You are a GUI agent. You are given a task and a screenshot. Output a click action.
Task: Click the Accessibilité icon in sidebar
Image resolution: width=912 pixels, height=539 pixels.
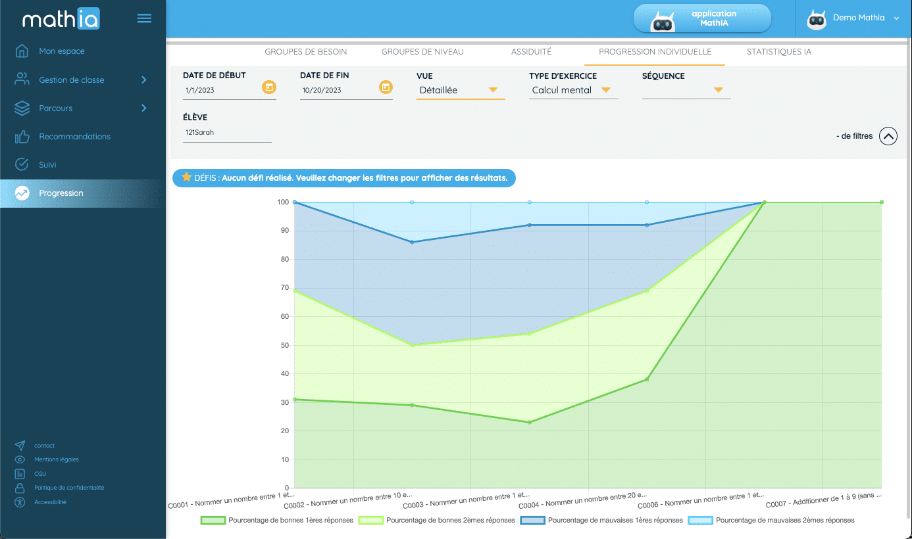point(20,502)
